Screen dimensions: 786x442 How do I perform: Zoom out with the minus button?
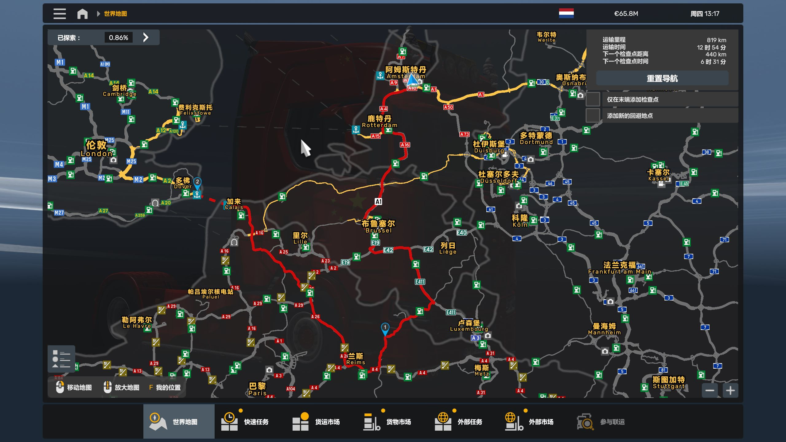point(710,390)
